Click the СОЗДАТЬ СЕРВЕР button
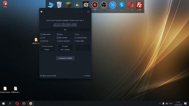 pyautogui.click(x=65, y=58)
